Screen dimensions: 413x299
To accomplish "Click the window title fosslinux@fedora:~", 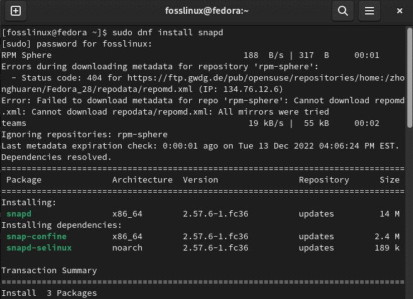I will point(207,11).
